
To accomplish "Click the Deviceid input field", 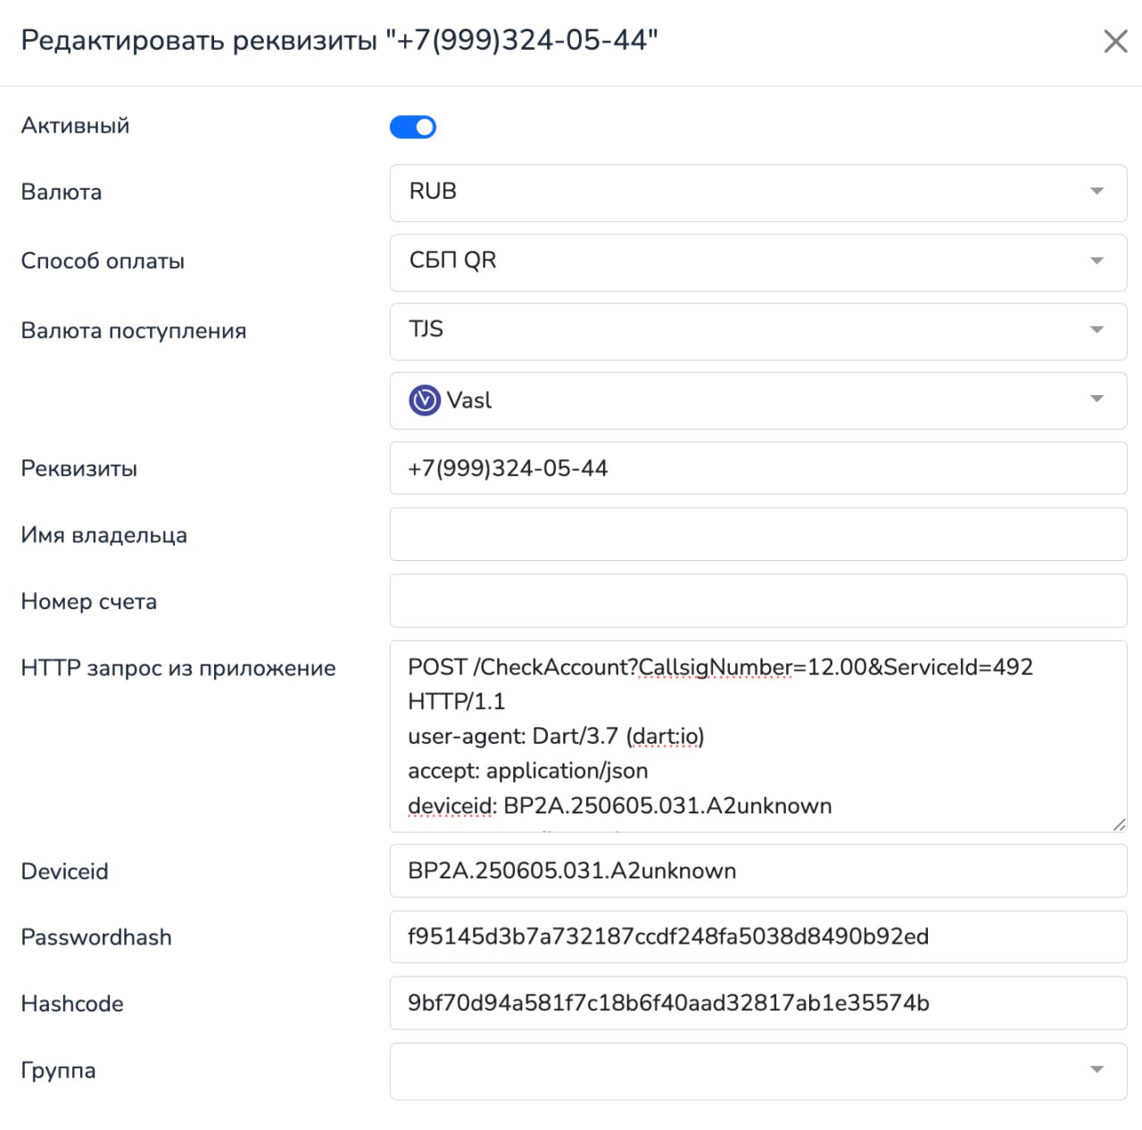I will (x=757, y=871).
